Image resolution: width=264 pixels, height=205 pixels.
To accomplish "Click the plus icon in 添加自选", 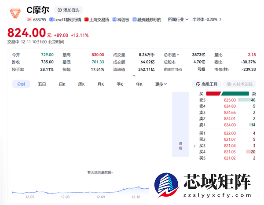I will [x=59, y=10].
